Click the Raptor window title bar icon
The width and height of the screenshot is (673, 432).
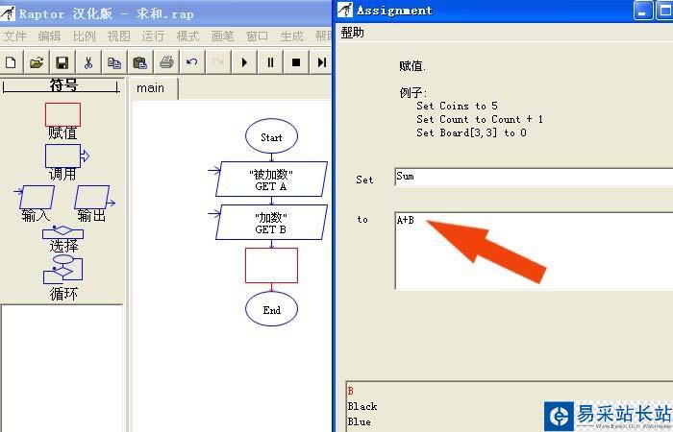click(8, 13)
